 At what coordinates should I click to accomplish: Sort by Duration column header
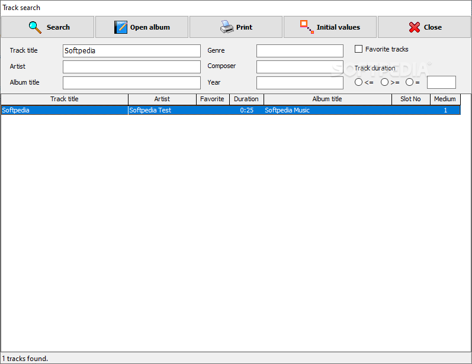pyautogui.click(x=246, y=99)
